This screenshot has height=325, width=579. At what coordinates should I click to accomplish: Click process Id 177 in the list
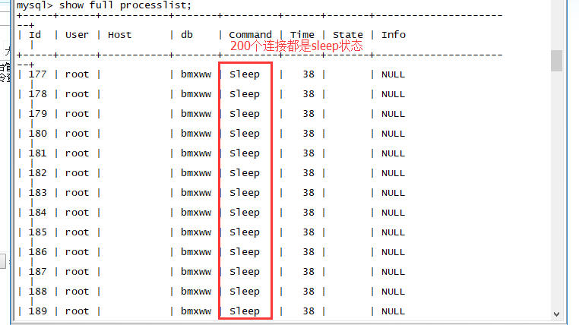coord(37,74)
